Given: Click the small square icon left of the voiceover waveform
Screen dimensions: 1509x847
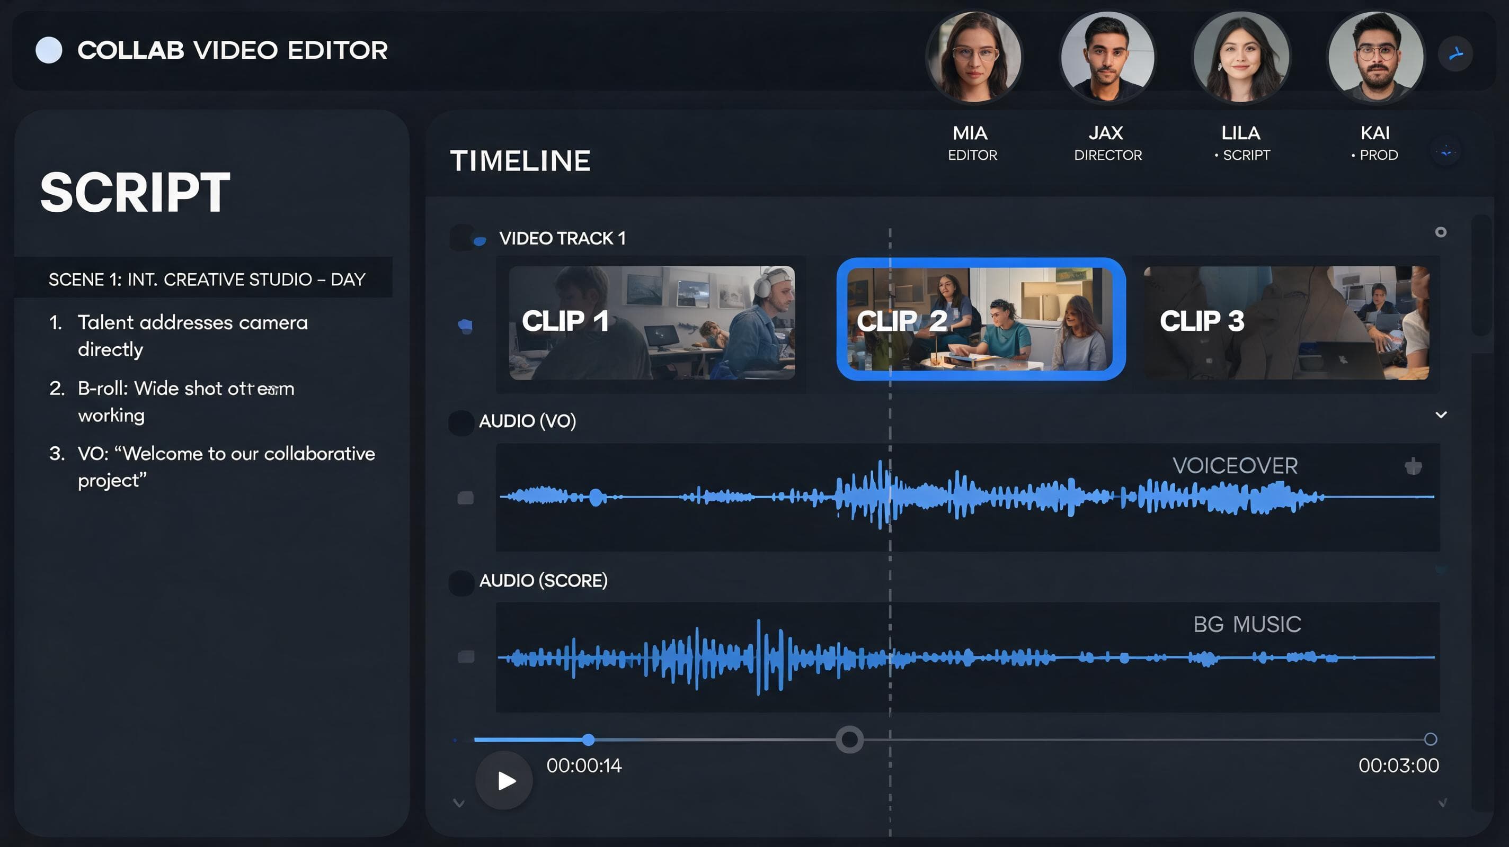Looking at the screenshot, I should [x=465, y=498].
